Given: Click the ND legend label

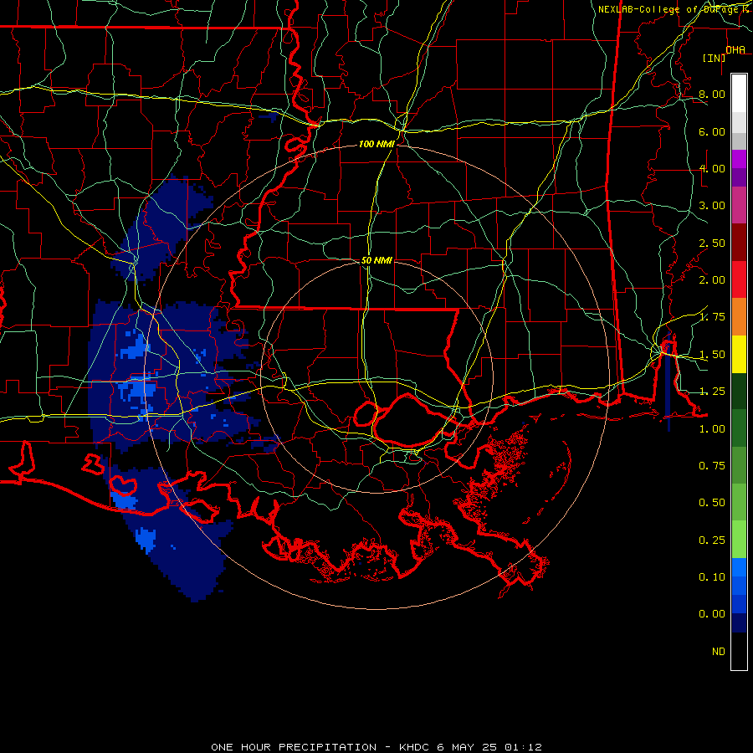Looking at the screenshot, I should (719, 652).
